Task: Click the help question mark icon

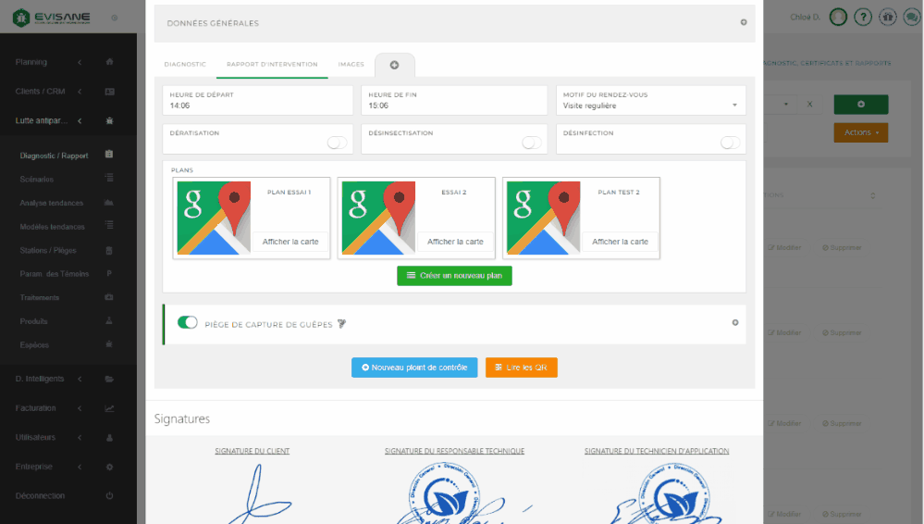Action: coord(863,17)
